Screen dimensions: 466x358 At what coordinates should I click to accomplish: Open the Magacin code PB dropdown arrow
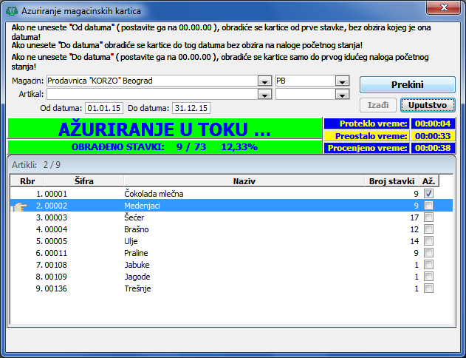(x=342, y=81)
